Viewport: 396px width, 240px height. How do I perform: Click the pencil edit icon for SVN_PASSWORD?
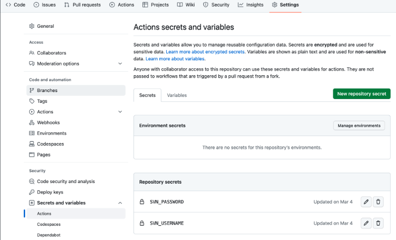[366, 202]
